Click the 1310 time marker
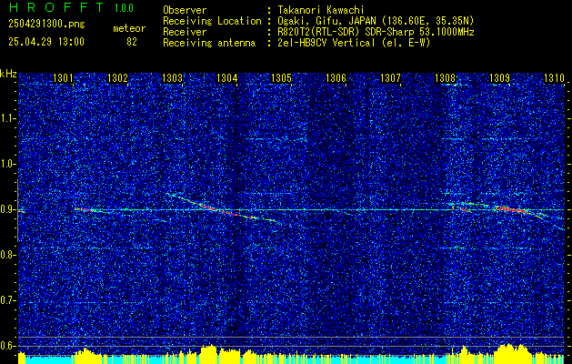This screenshot has height=364, width=572. point(555,78)
